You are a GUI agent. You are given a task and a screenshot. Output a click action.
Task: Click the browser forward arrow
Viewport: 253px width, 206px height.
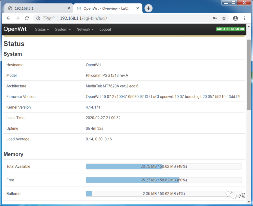[x=18, y=18]
